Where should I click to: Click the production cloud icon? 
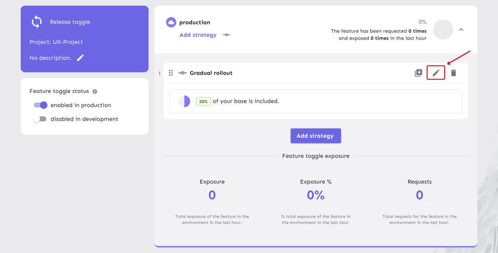(171, 22)
